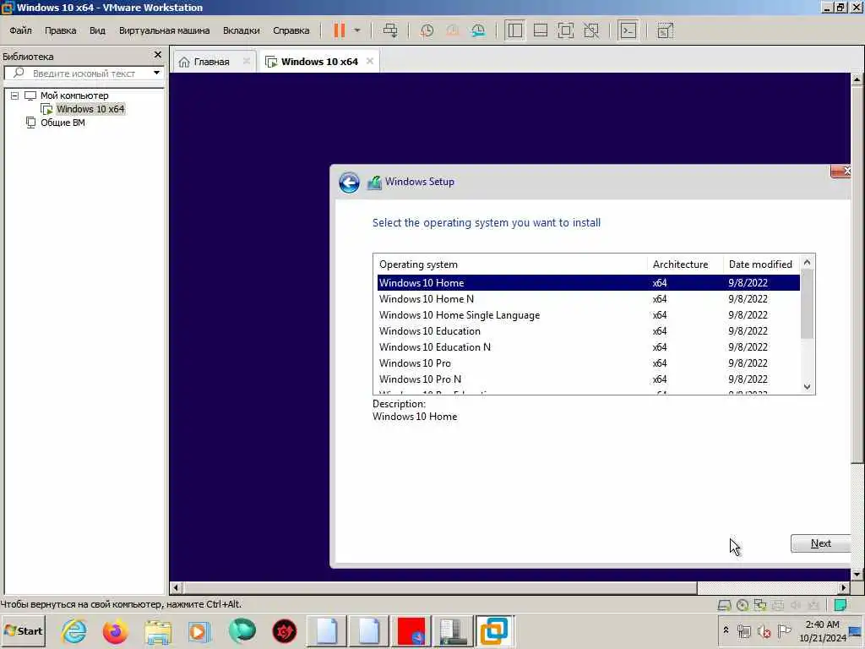Open the VMware message log icon

coord(841,605)
